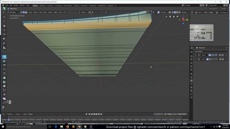Switch viewport shading to rendered

point(180,13)
